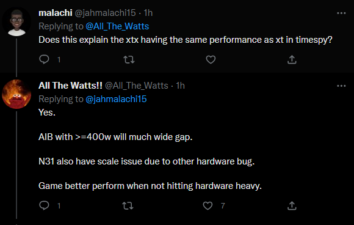The width and height of the screenshot is (354, 225).
Task: Click 1h timestamp on All The Watts!! tweet
Action: (x=181, y=86)
